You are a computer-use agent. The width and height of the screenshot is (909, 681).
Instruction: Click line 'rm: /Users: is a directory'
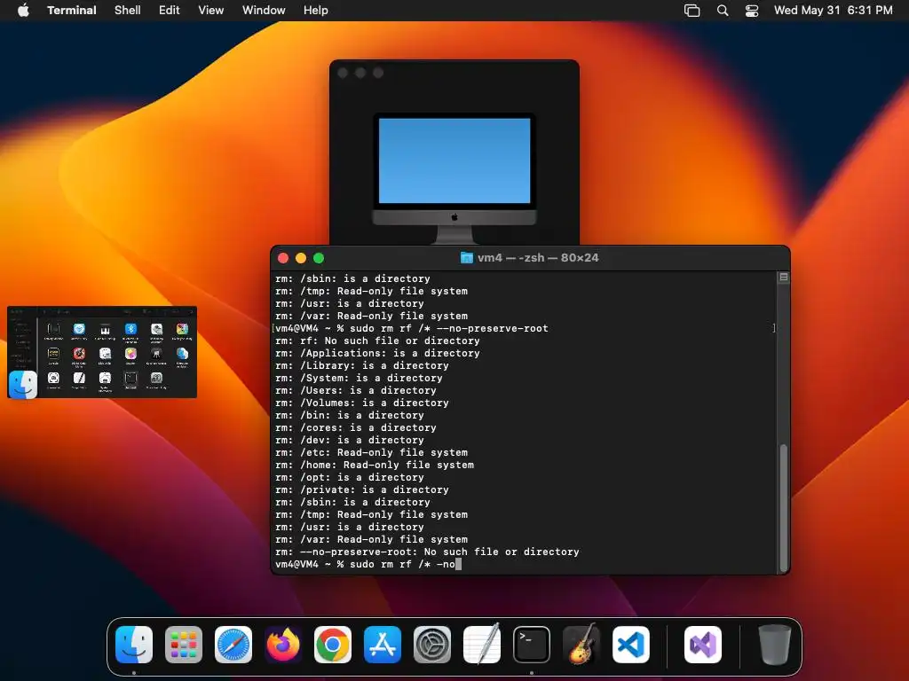(355, 390)
